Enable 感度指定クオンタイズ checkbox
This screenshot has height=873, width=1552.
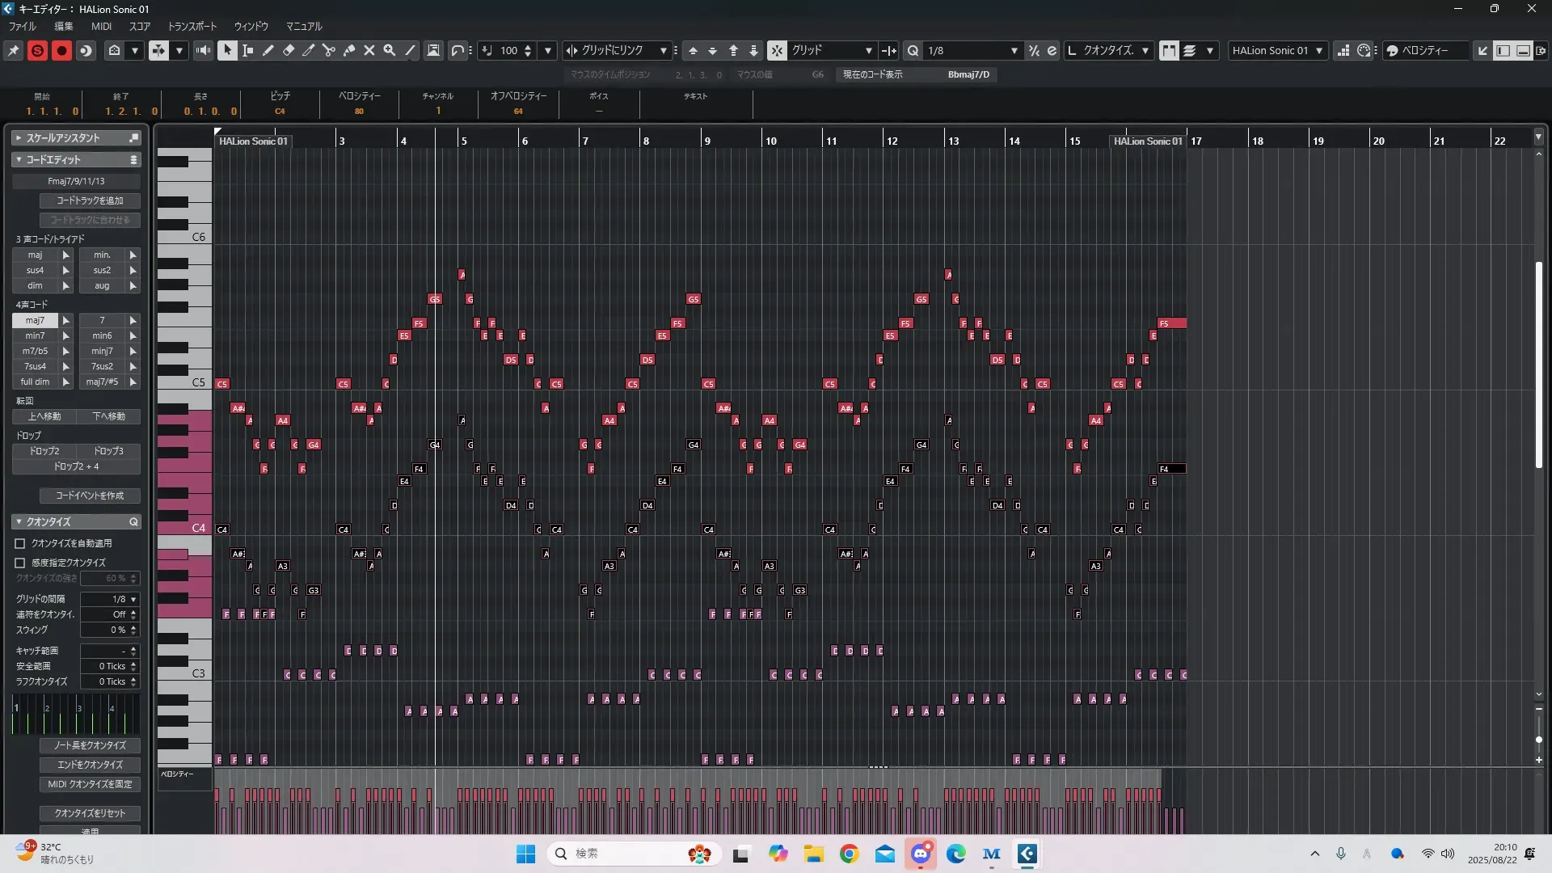point(20,563)
